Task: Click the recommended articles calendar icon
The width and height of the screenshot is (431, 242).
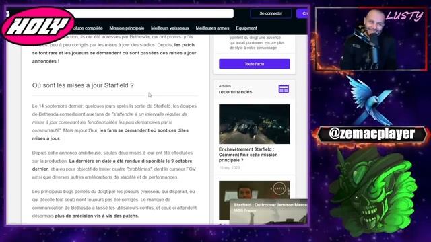Action: pyautogui.click(x=284, y=89)
